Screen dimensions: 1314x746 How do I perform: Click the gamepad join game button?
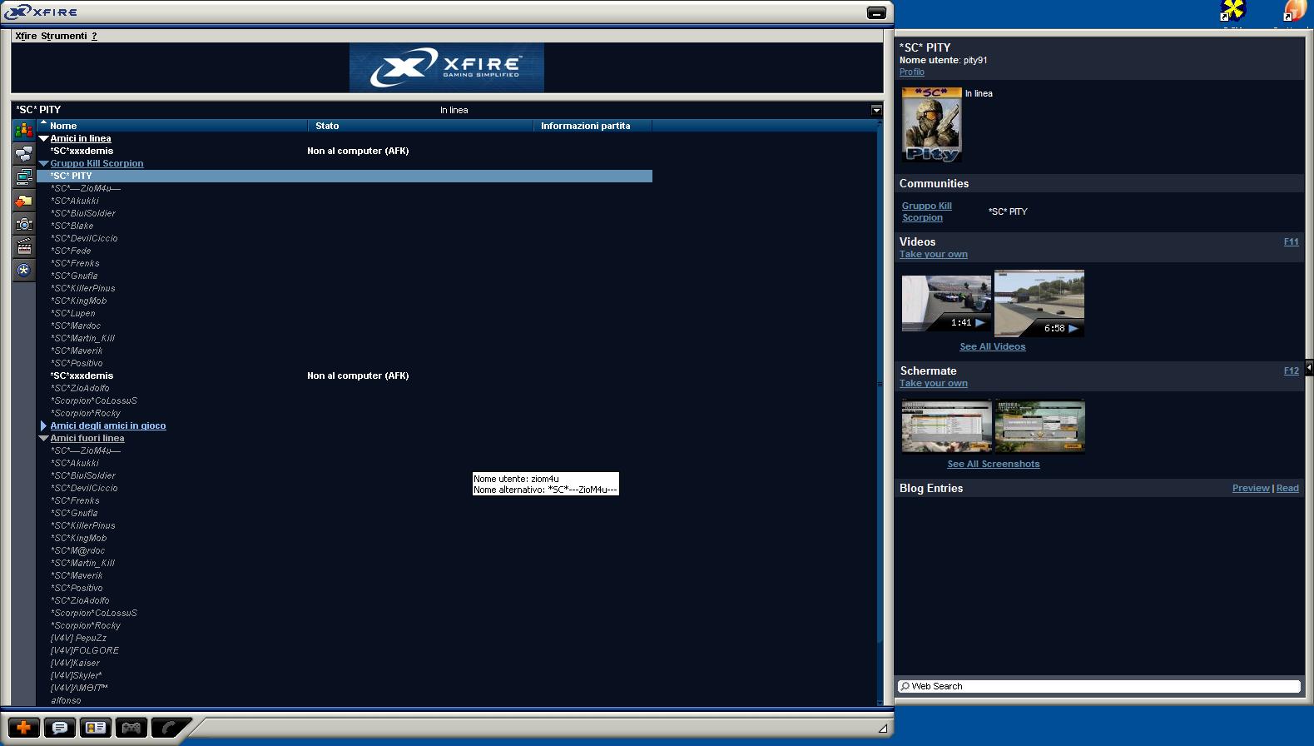pos(131,728)
